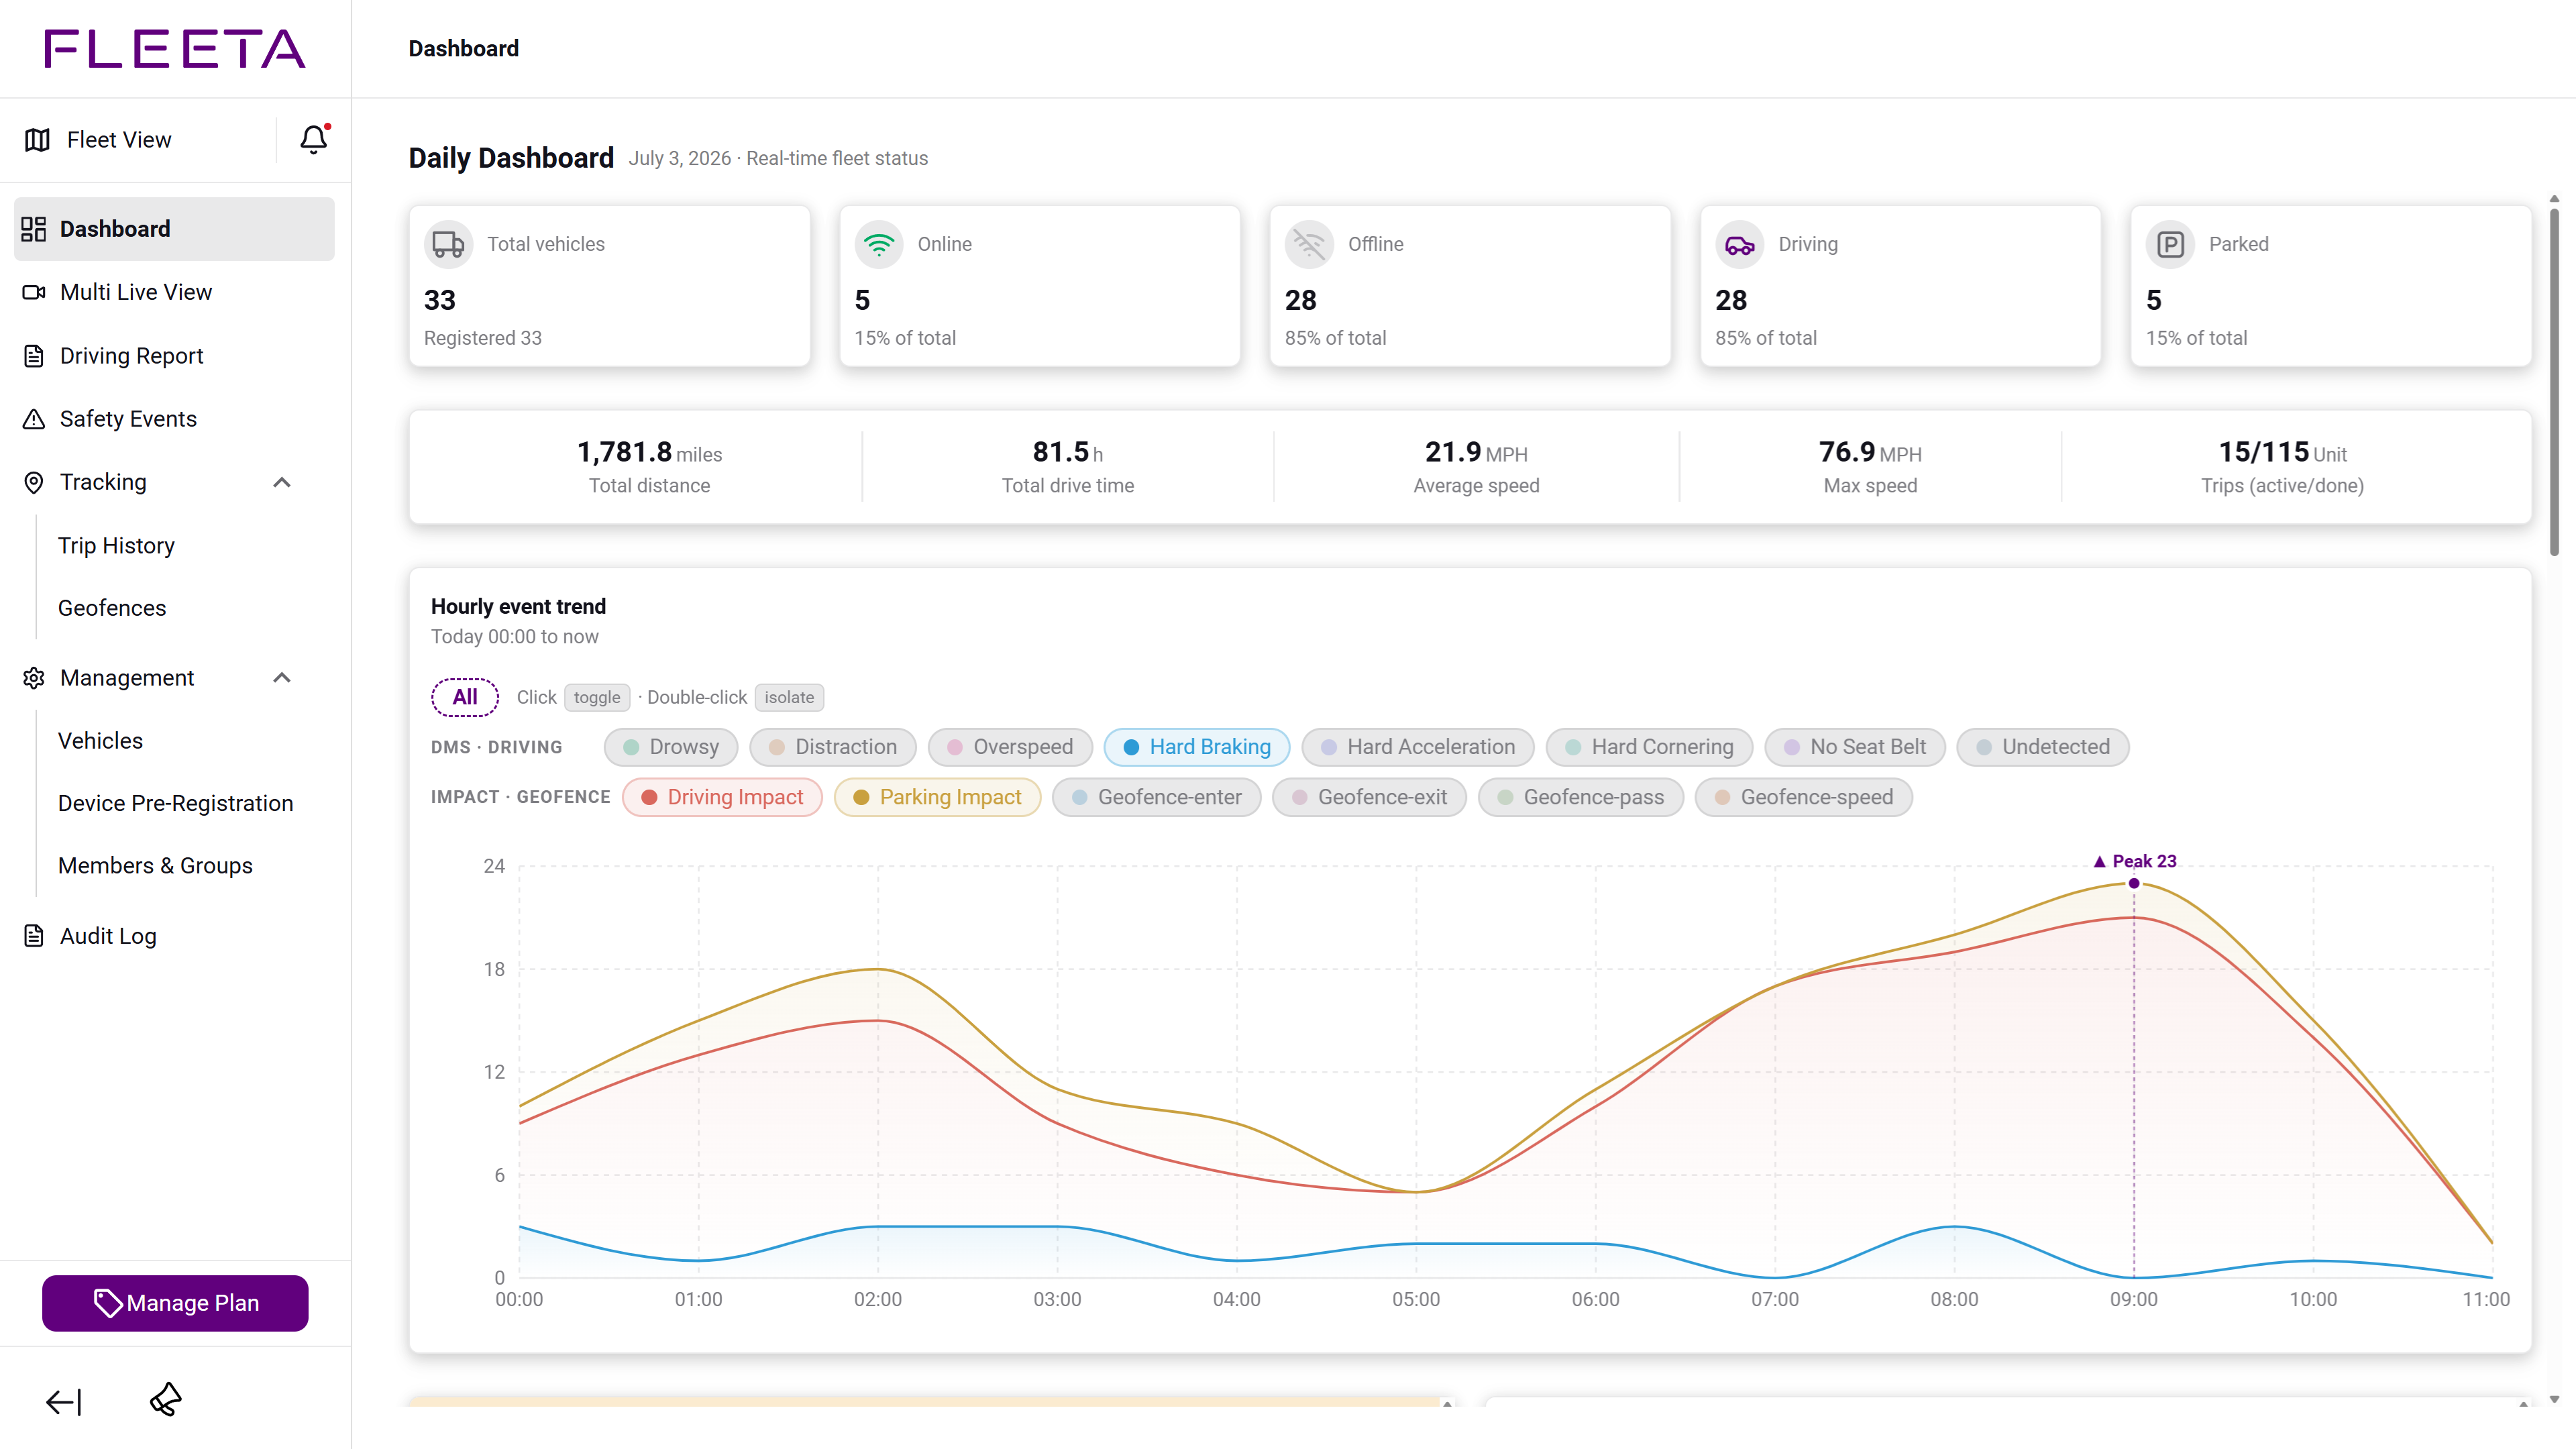This screenshot has height=1449, width=2576.
Task: Go to the Dashboard menu item
Action: (x=174, y=229)
